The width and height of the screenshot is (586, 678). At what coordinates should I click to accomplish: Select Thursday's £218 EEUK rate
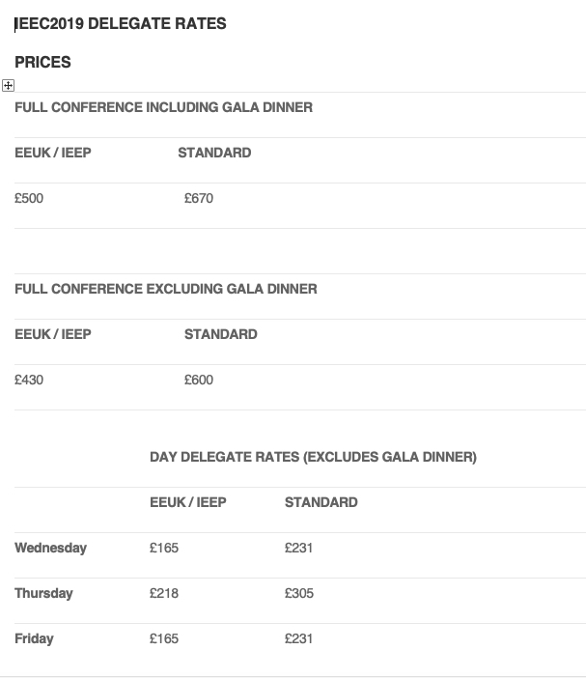164,593
